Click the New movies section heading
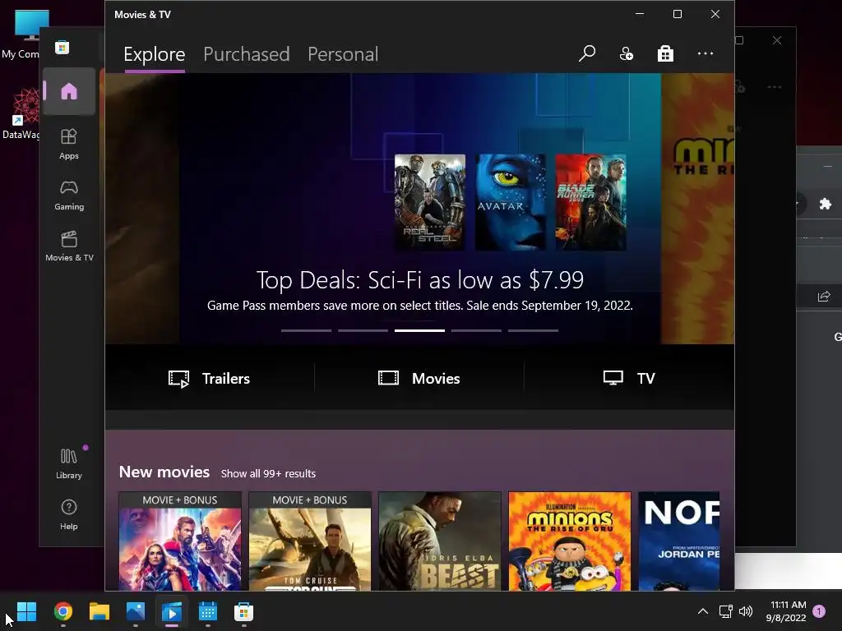 (x=164, y=472)
